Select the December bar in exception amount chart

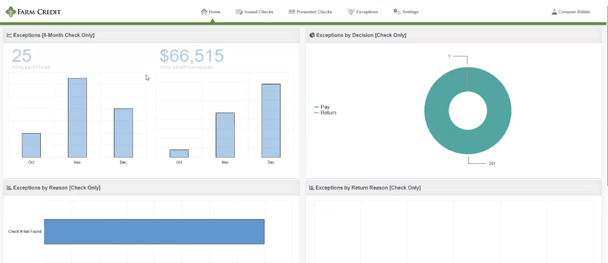click(x=271, y=121)
